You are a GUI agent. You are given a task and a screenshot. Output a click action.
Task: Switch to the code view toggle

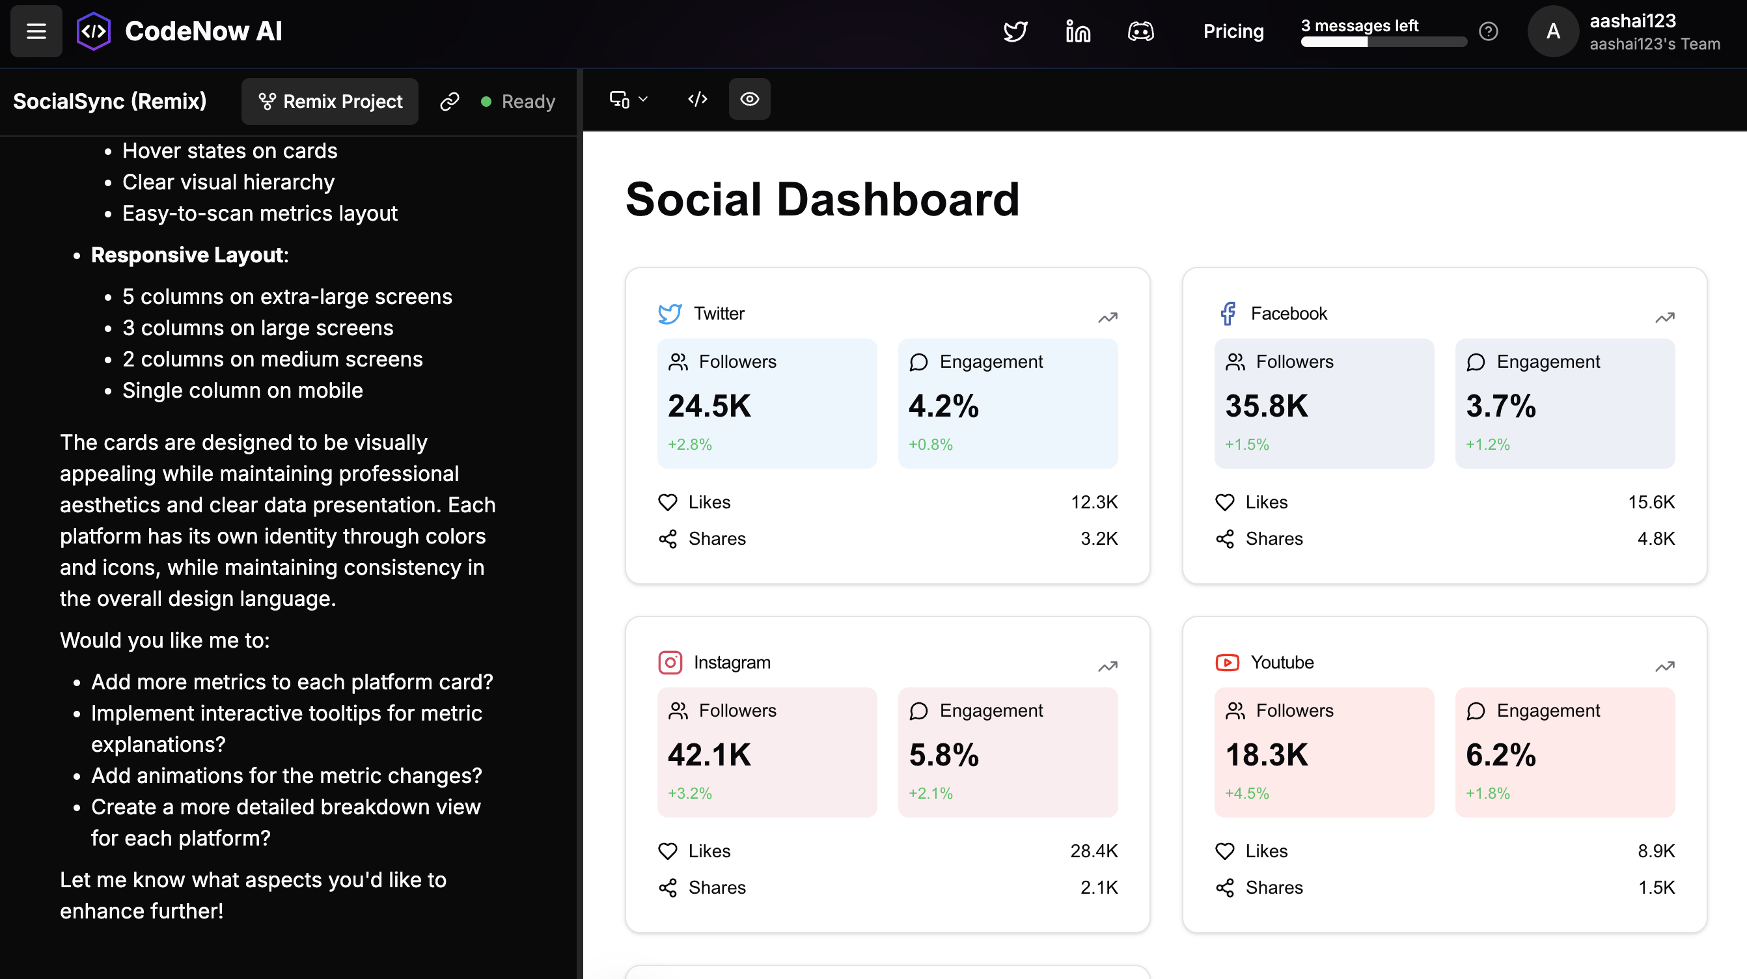click(x=697, y=99)
